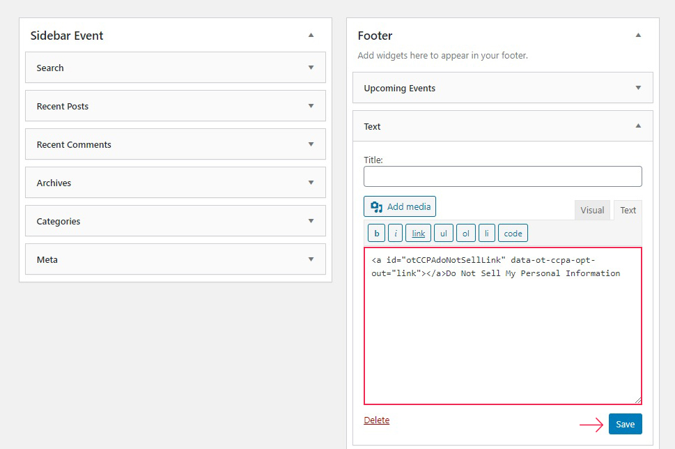Open the Recent Comments widget arrow
This screenshot has height=449, width=675.
(x=311, y=144)
